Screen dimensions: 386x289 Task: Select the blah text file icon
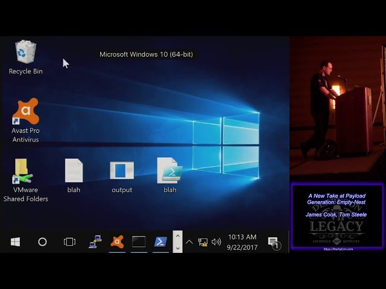coord(74,175)
